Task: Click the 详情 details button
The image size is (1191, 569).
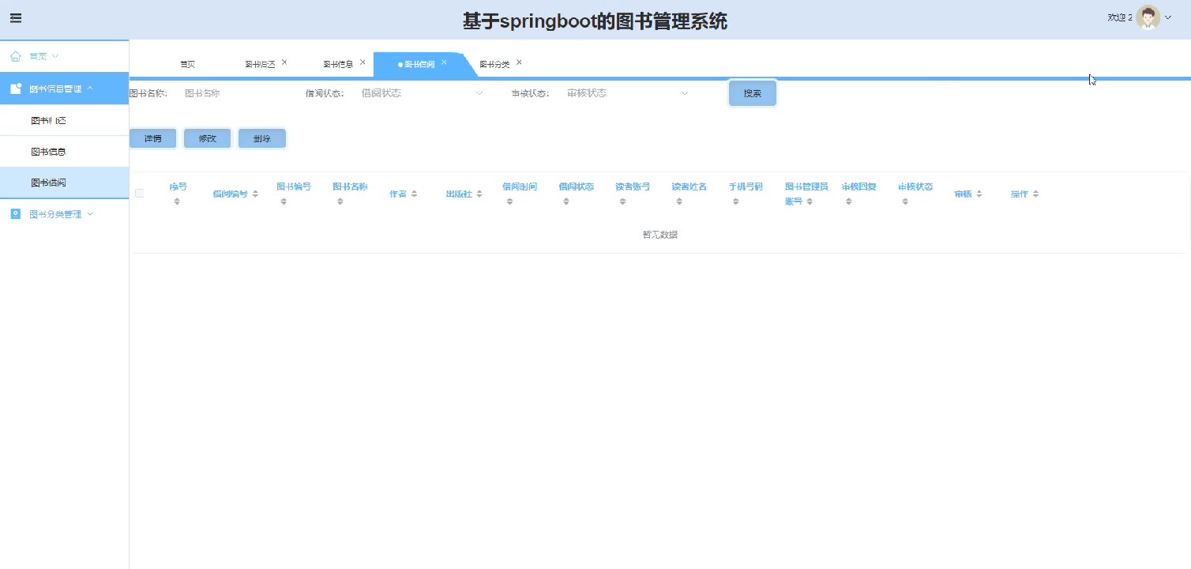Action: (x=152, y=138)
